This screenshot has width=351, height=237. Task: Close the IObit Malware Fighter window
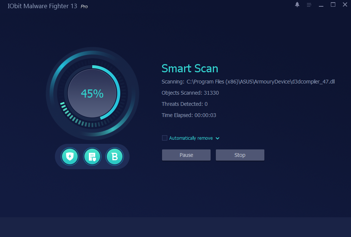pos(345,4)
